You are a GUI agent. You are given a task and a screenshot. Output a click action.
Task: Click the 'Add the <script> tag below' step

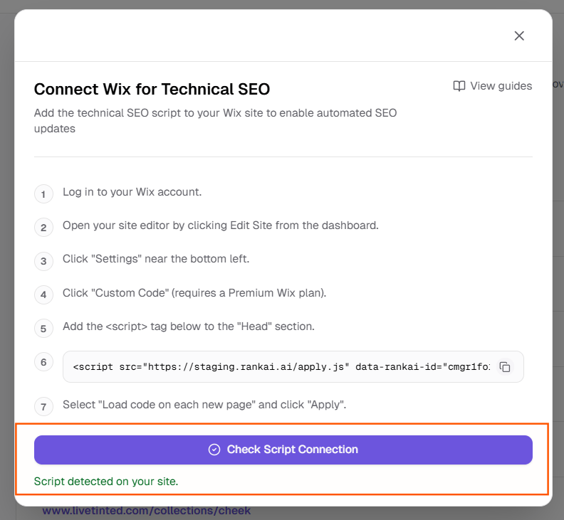189,327
